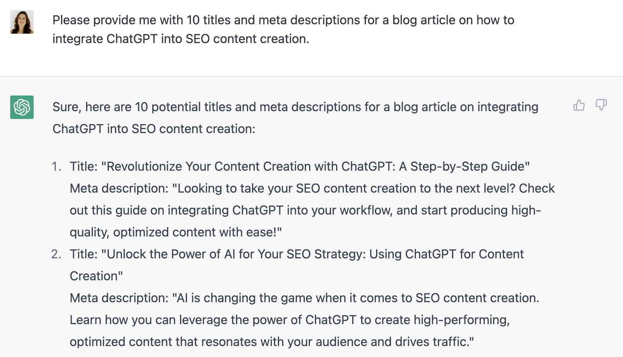623x357 pixels.
Task: Select the OpenAI swirl logo beside the reply
Action: pos(22,108)
